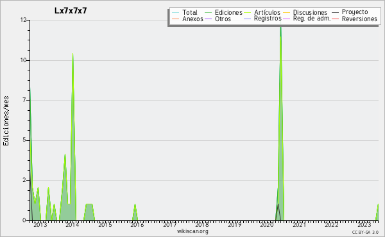The height and width of the screenshot is (237, 385).
Task: Click the Ediciones/mes axis label
Action: [x=6, y=121]
